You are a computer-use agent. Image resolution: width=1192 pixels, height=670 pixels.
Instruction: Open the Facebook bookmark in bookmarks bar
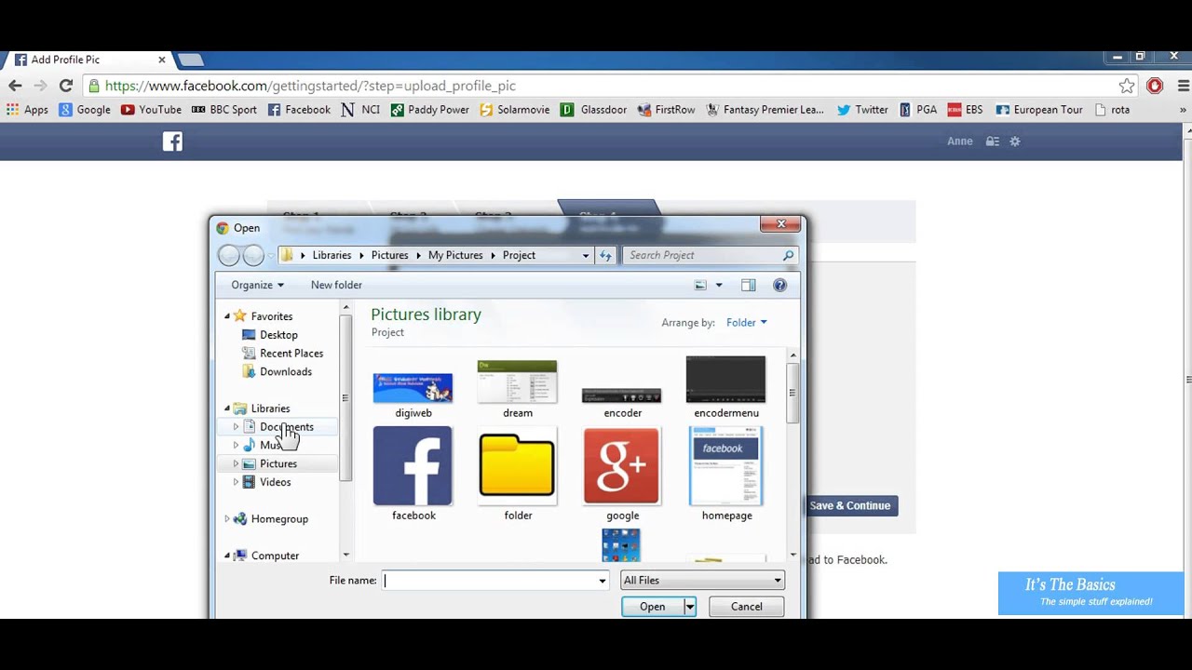(299, 110)
